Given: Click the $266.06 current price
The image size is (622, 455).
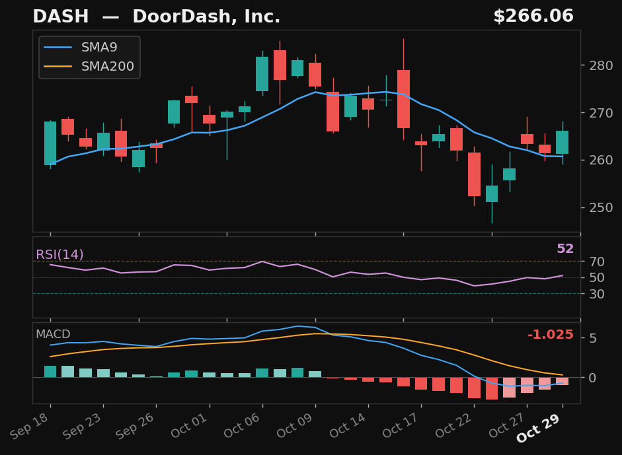Looking at the screenshot, I should tap(533, 17).
